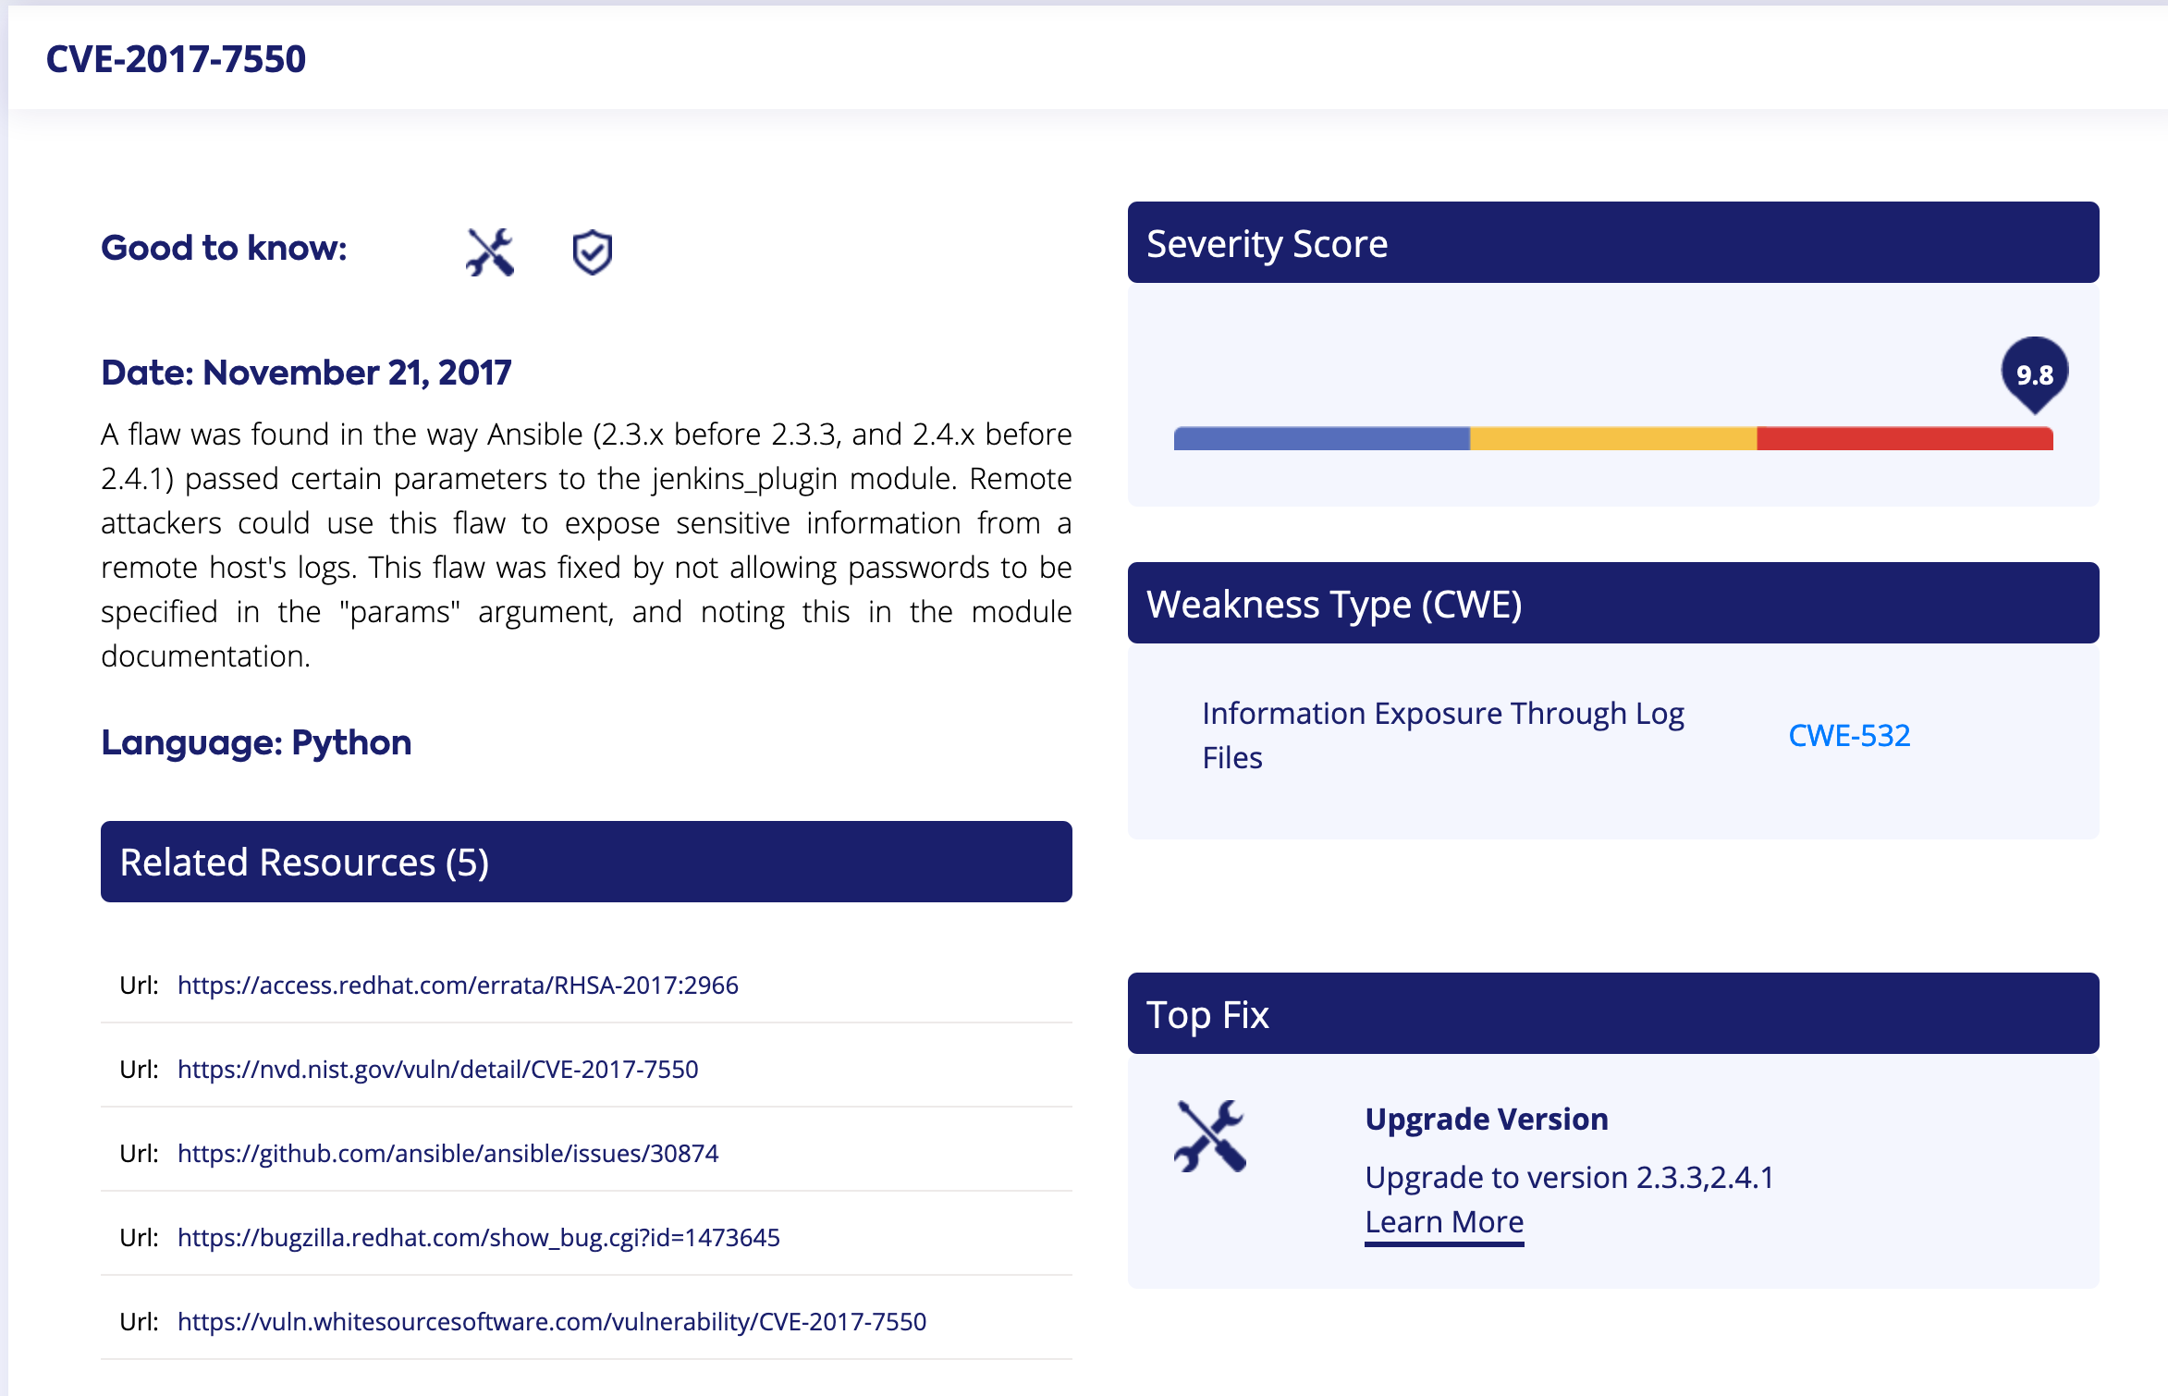Click the Information Exposure Through Log Files text
Screen dimensions: 2168x1396
[1442, 735]
